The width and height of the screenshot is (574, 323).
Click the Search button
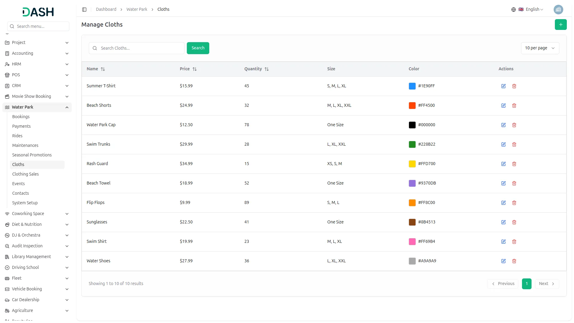[x=198, y=48]
